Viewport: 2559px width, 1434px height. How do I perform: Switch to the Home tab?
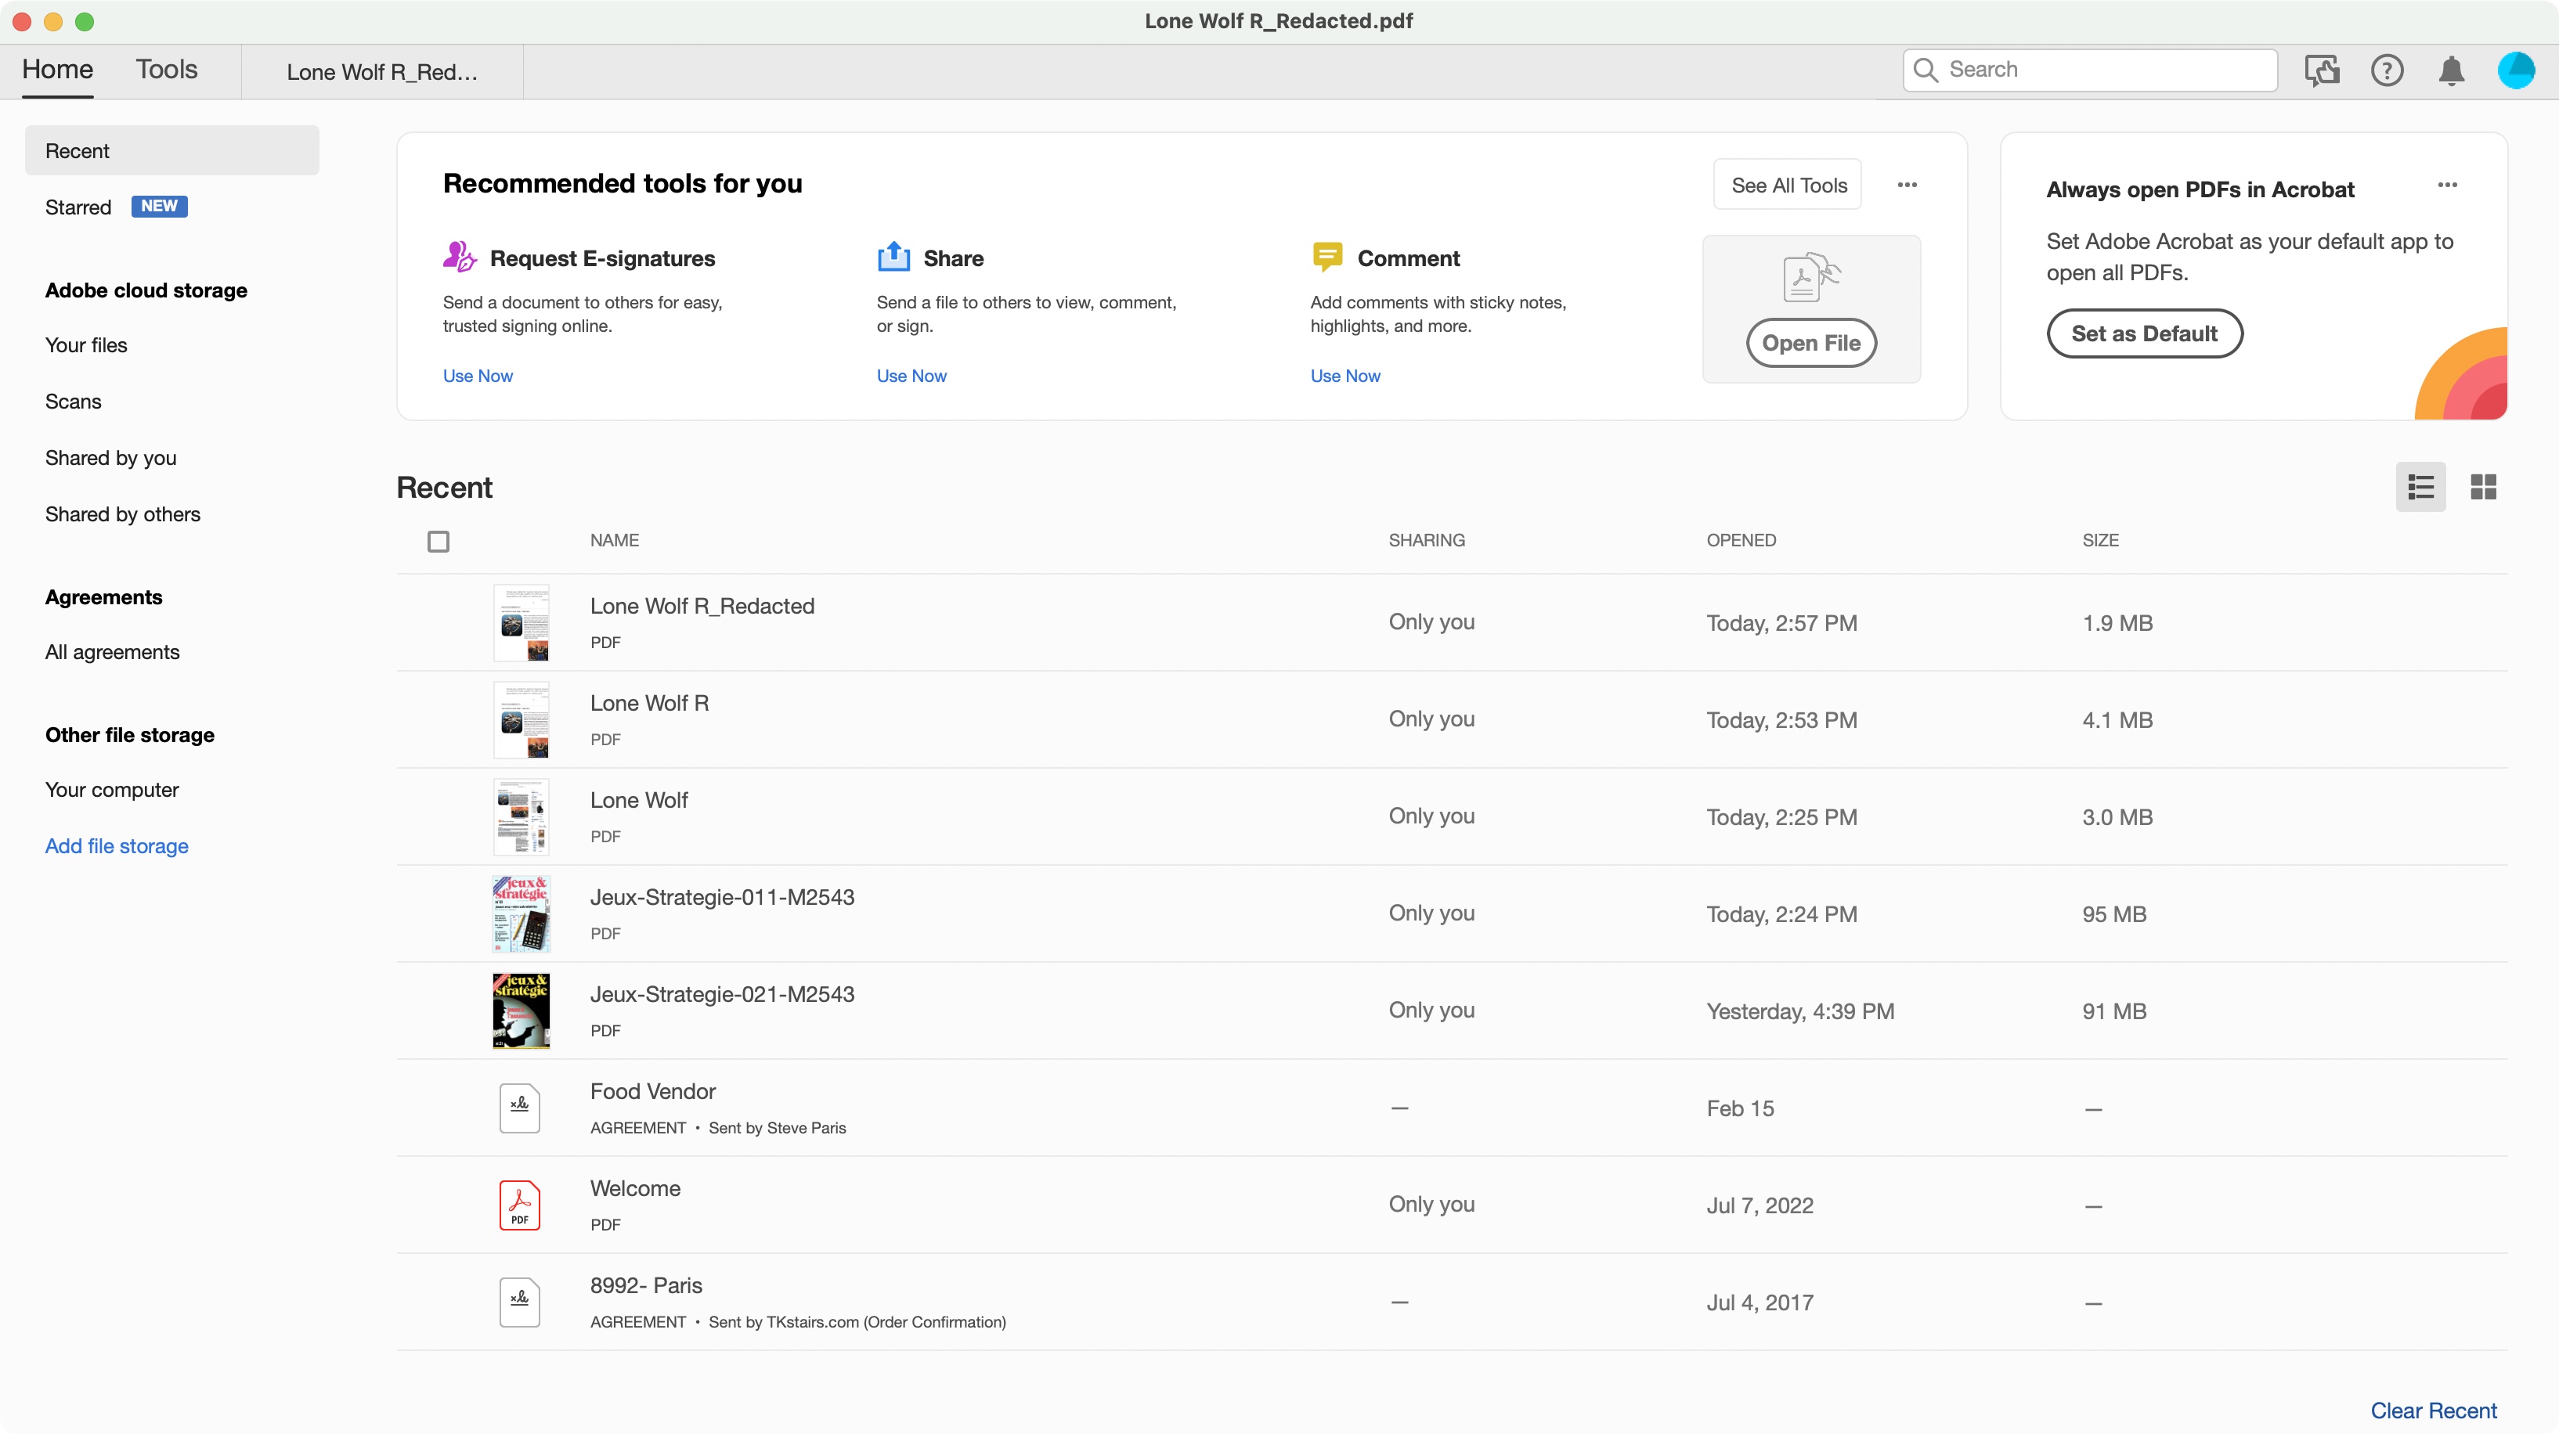58,70
